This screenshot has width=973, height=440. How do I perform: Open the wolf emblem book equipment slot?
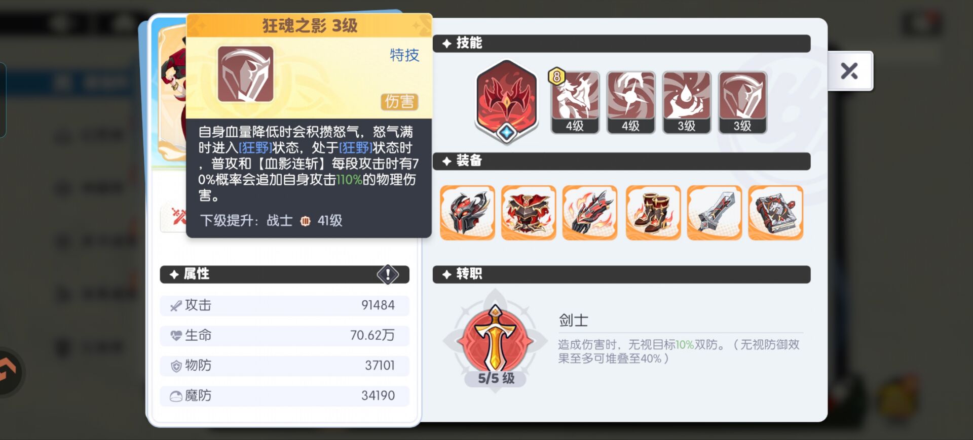775,212
